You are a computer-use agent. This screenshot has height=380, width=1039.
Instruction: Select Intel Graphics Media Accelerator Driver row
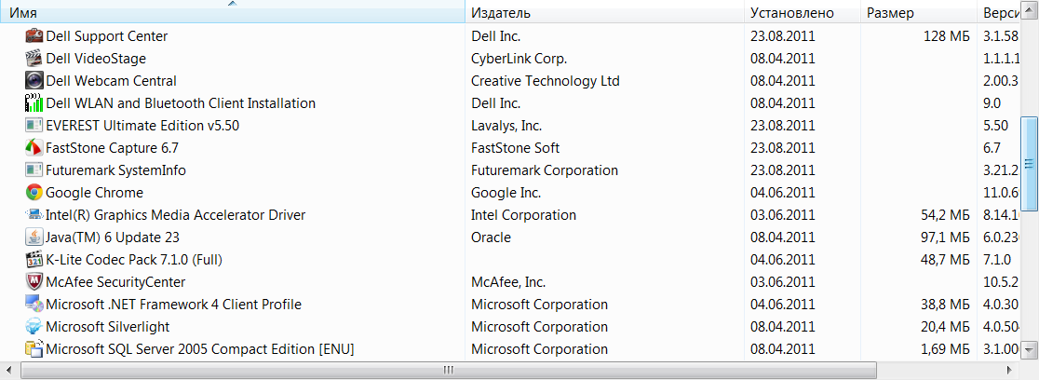175,215
